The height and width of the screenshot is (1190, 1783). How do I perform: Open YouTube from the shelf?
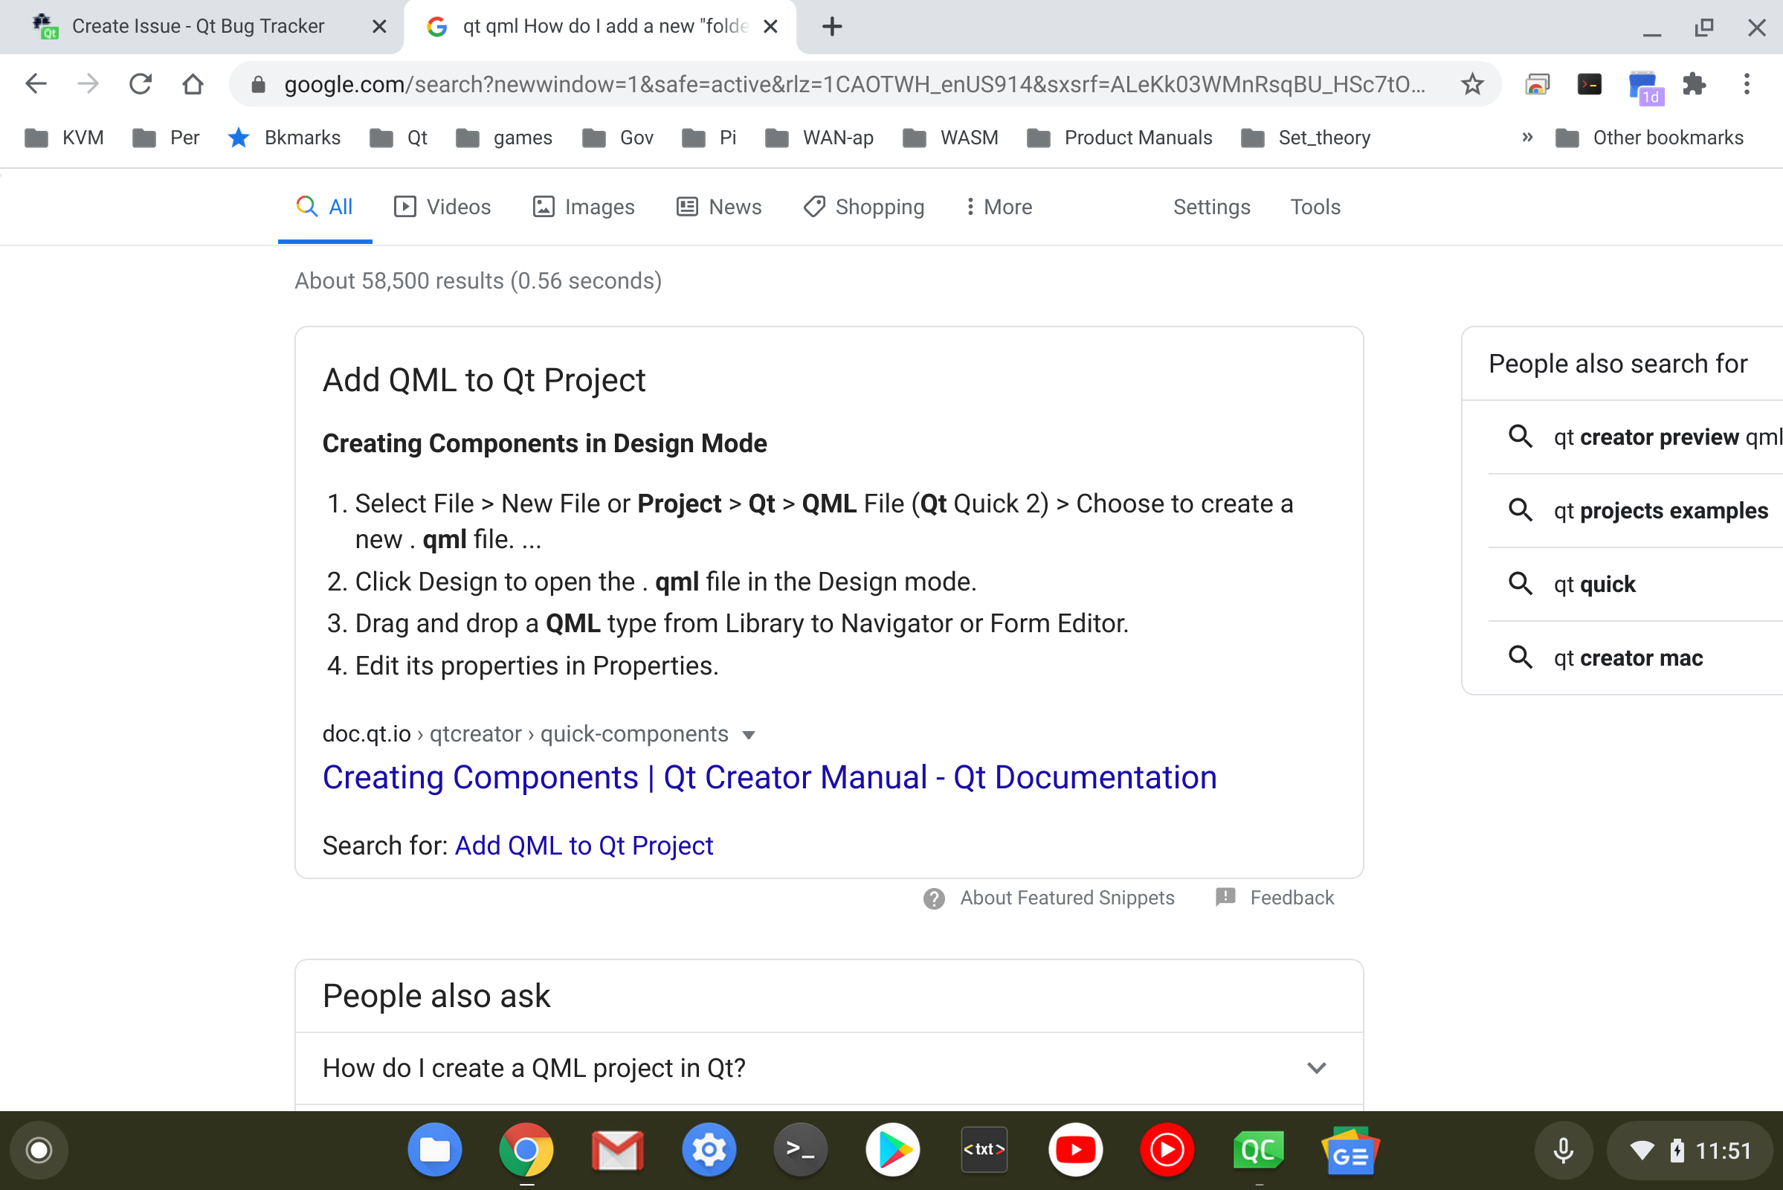1075,1150
